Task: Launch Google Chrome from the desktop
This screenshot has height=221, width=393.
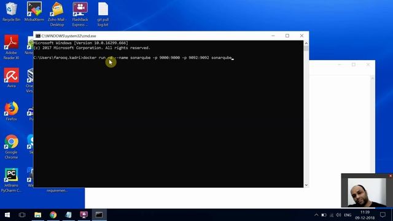Action: (x=11, y=147)
